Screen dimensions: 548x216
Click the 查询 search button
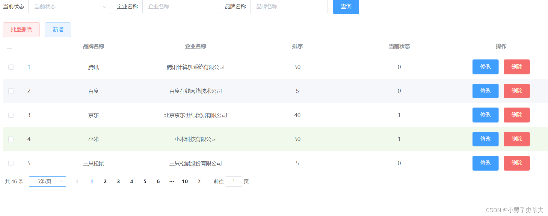[x=346, y=7]
